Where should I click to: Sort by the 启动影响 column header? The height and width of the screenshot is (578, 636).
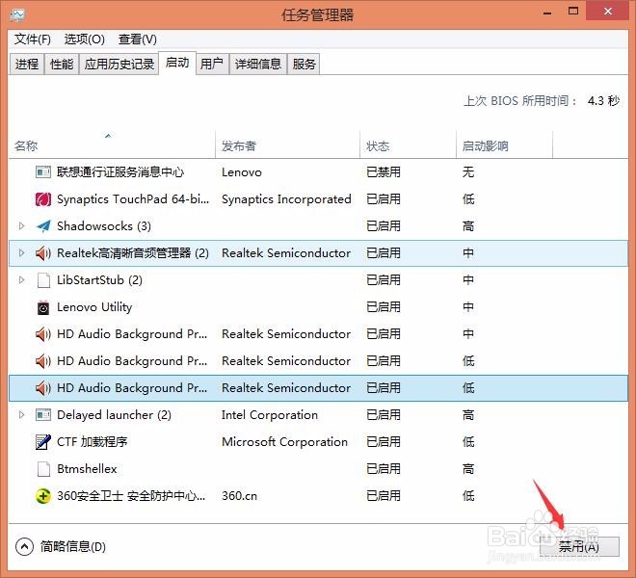[504, 145]
